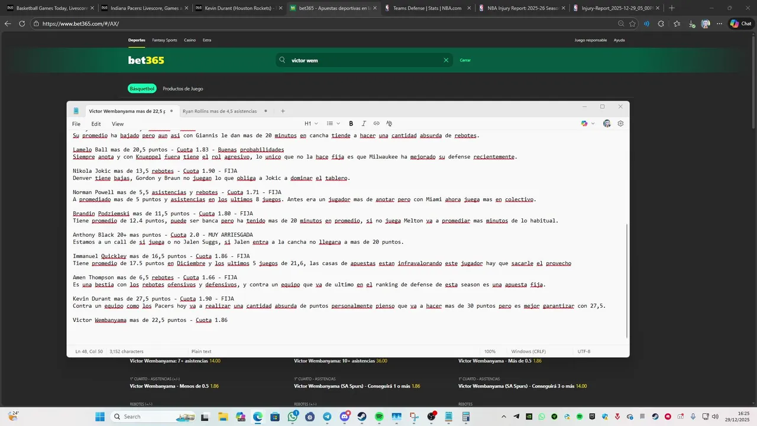
Task: Toggle bold formatting in Notepad
Action: pyautogui.click(x=351, y=124)
